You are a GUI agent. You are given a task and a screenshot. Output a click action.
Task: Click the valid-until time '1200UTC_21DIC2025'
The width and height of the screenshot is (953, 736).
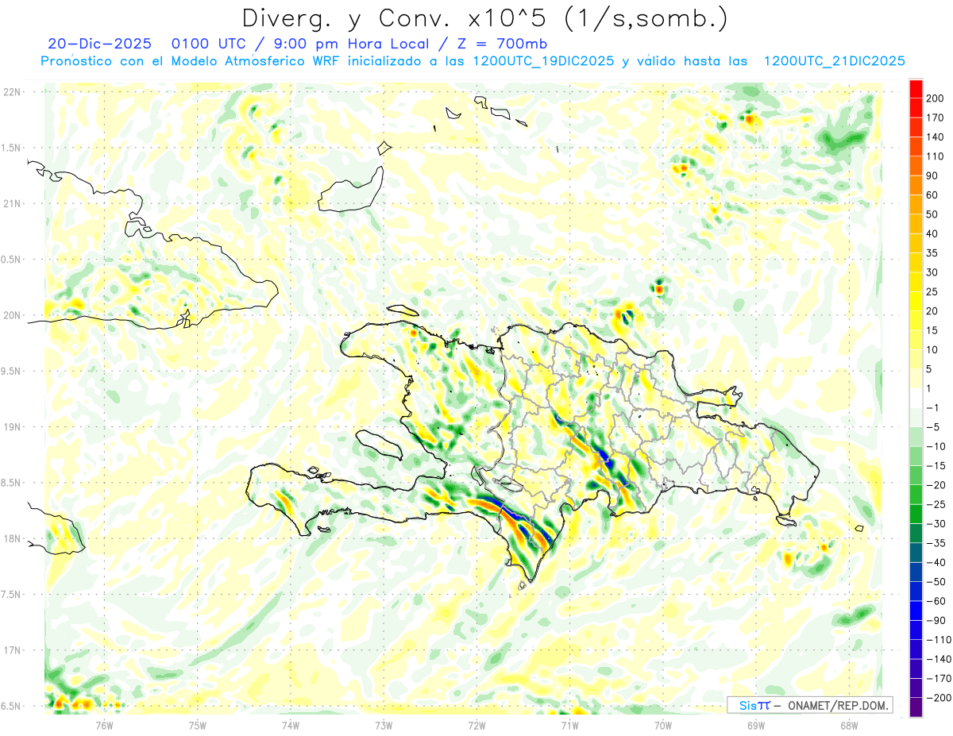835,61
